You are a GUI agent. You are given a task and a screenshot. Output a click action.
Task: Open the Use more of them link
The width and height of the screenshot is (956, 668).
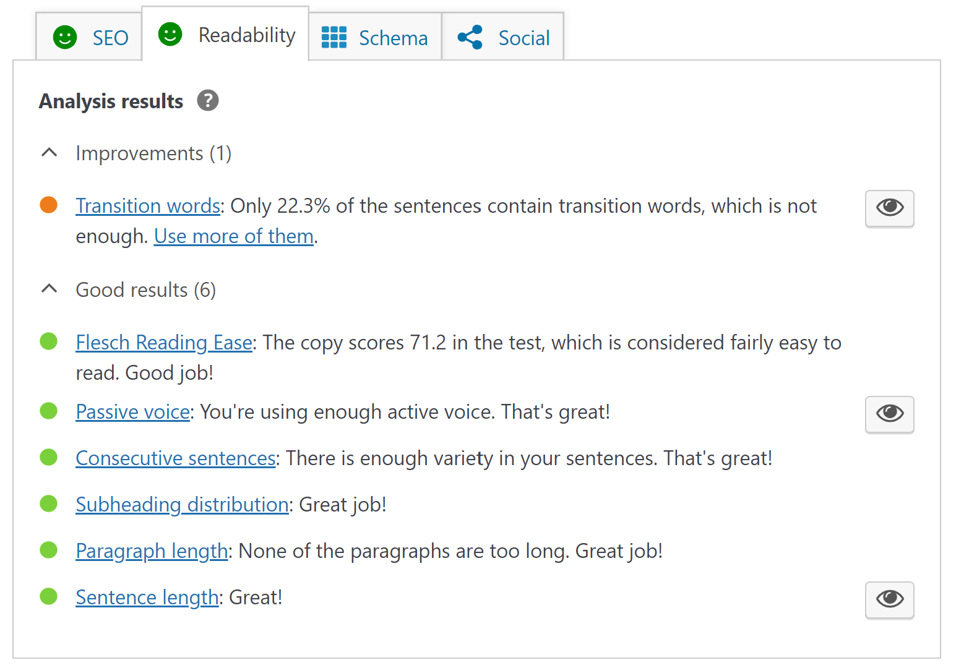233,236
